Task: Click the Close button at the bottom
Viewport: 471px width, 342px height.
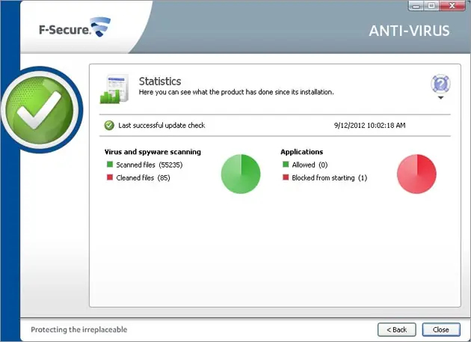Action: coord(441,330)
